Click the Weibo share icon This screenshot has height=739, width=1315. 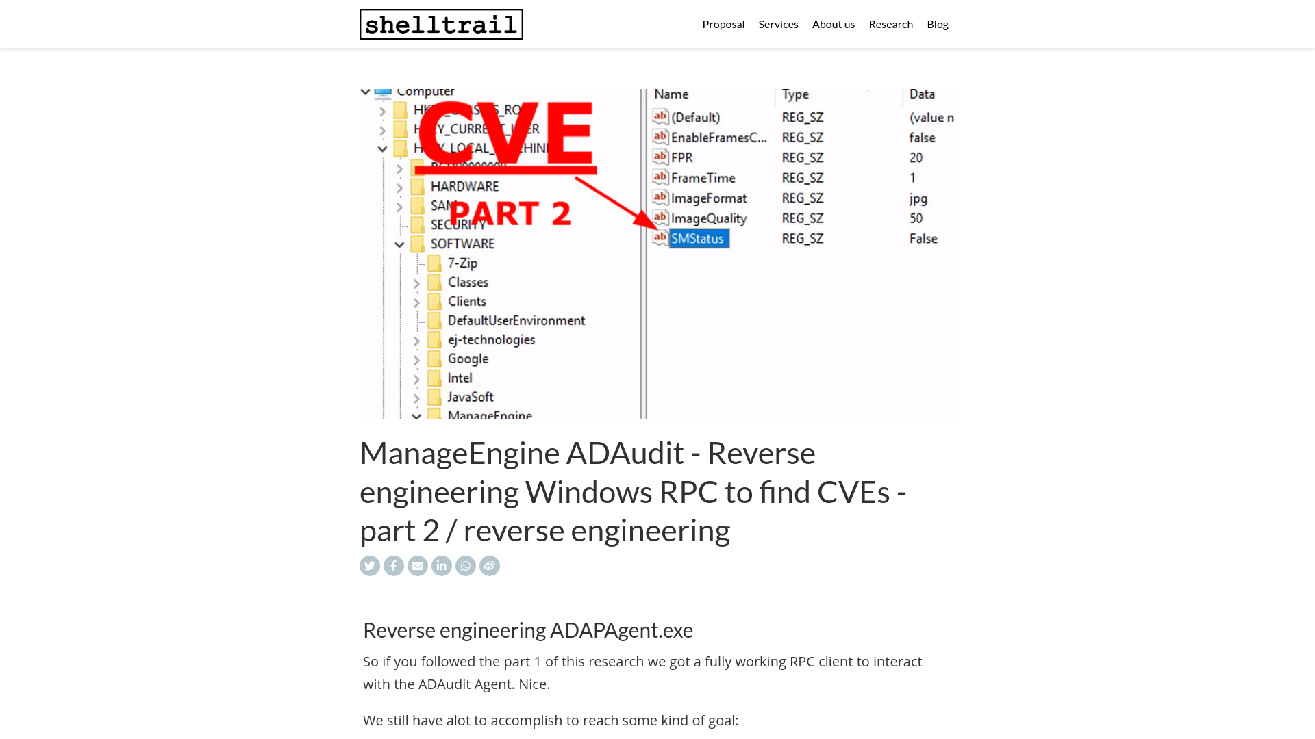(x=490, y=566)
